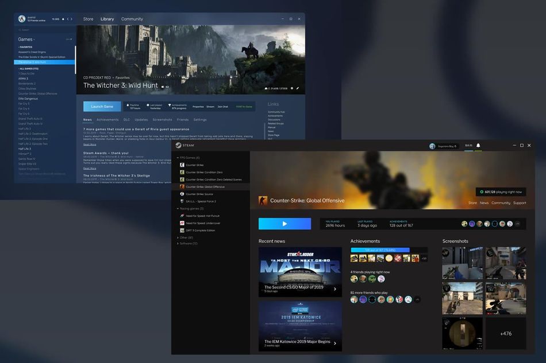Click the '601,128 playing right now' badge
This screenshot has width=546, height=363.
tap(501, 192)
